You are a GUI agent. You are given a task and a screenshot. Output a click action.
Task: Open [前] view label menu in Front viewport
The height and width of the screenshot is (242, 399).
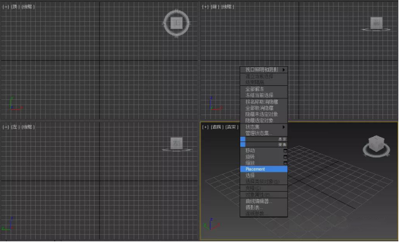[x=215, y=7]
